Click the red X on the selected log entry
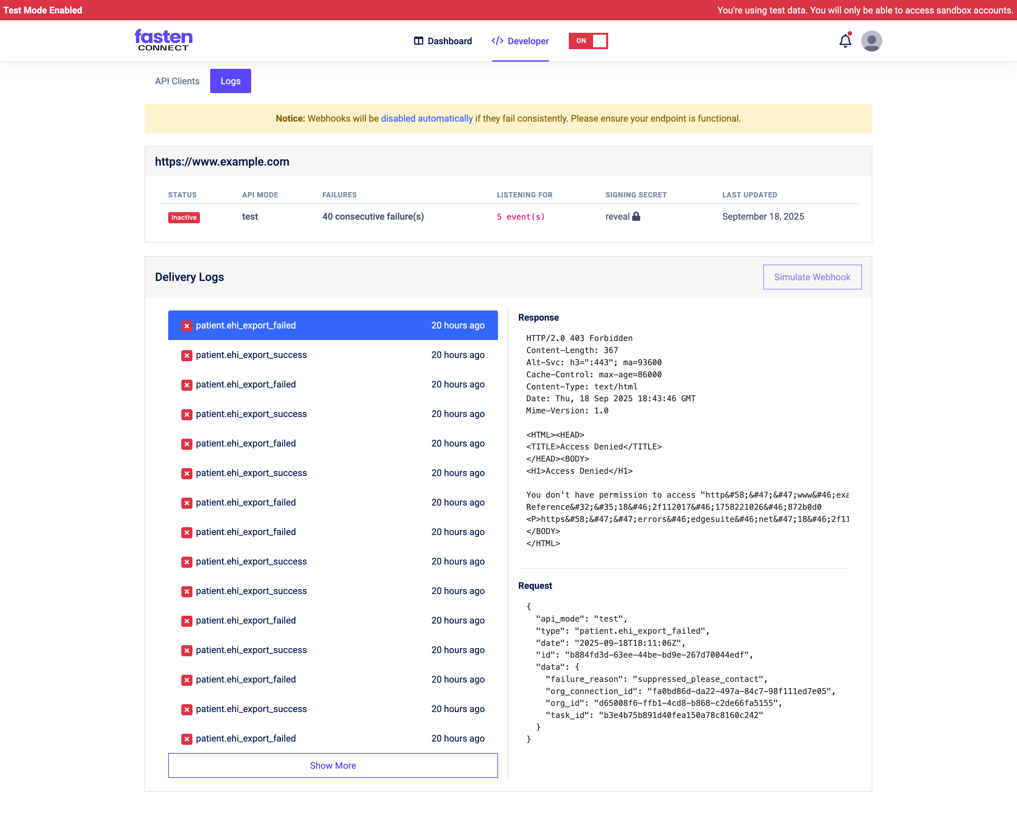The image size is (1017, 815). tap(187, 326)
